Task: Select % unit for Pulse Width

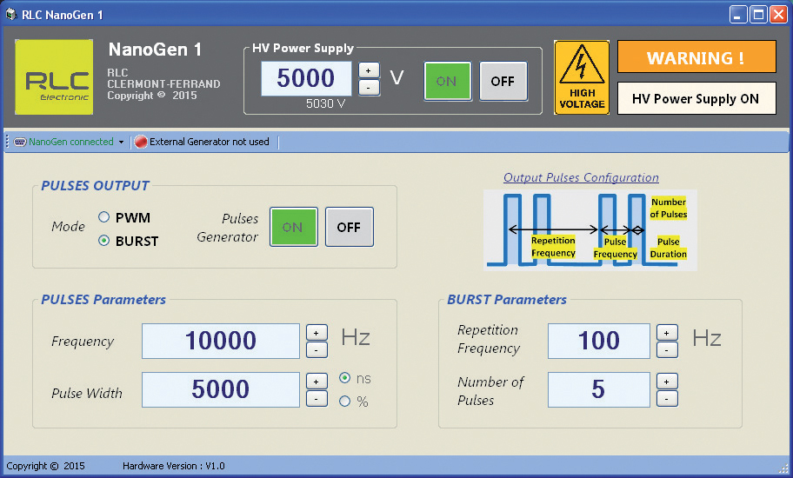Action: click(x=345, y=402)
